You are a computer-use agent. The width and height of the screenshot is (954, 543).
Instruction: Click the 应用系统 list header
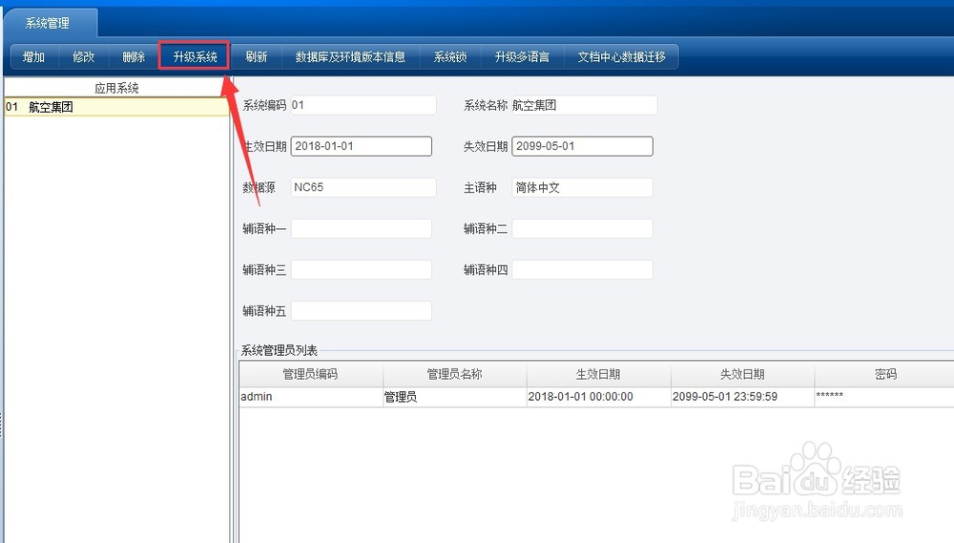[x=116, y=88]
